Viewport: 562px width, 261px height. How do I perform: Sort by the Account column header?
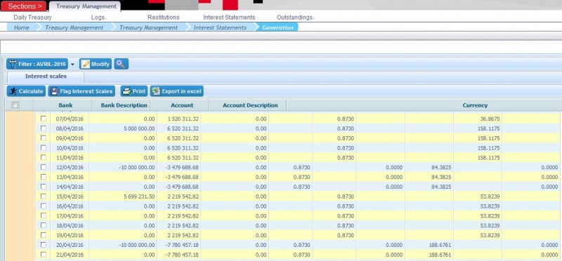tap(182, 105)
